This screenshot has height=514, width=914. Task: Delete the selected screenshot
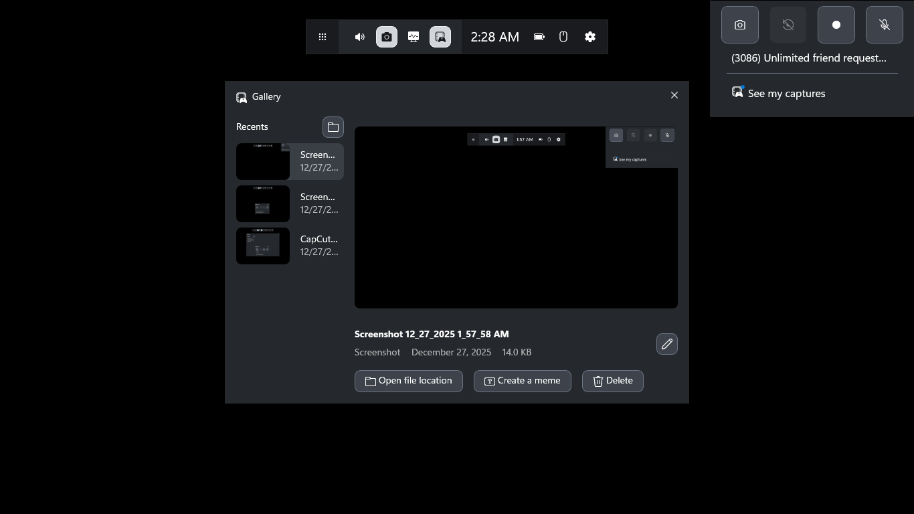click(613, 381)
